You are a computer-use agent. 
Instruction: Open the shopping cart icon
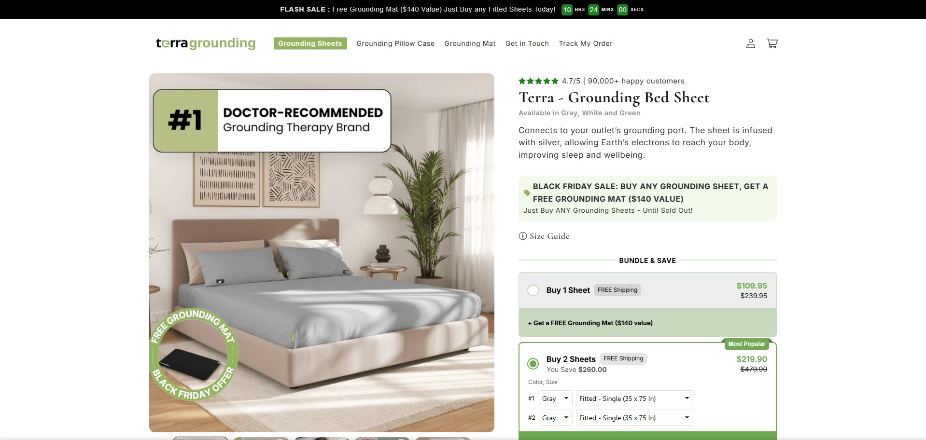tap(772, 43)
